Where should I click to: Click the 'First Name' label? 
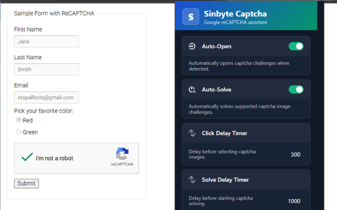coord(28,29)
